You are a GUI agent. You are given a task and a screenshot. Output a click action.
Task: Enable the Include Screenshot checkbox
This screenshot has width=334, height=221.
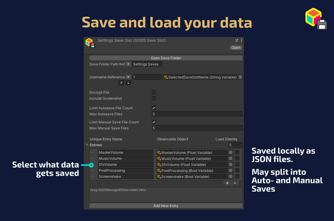point(154,99)
